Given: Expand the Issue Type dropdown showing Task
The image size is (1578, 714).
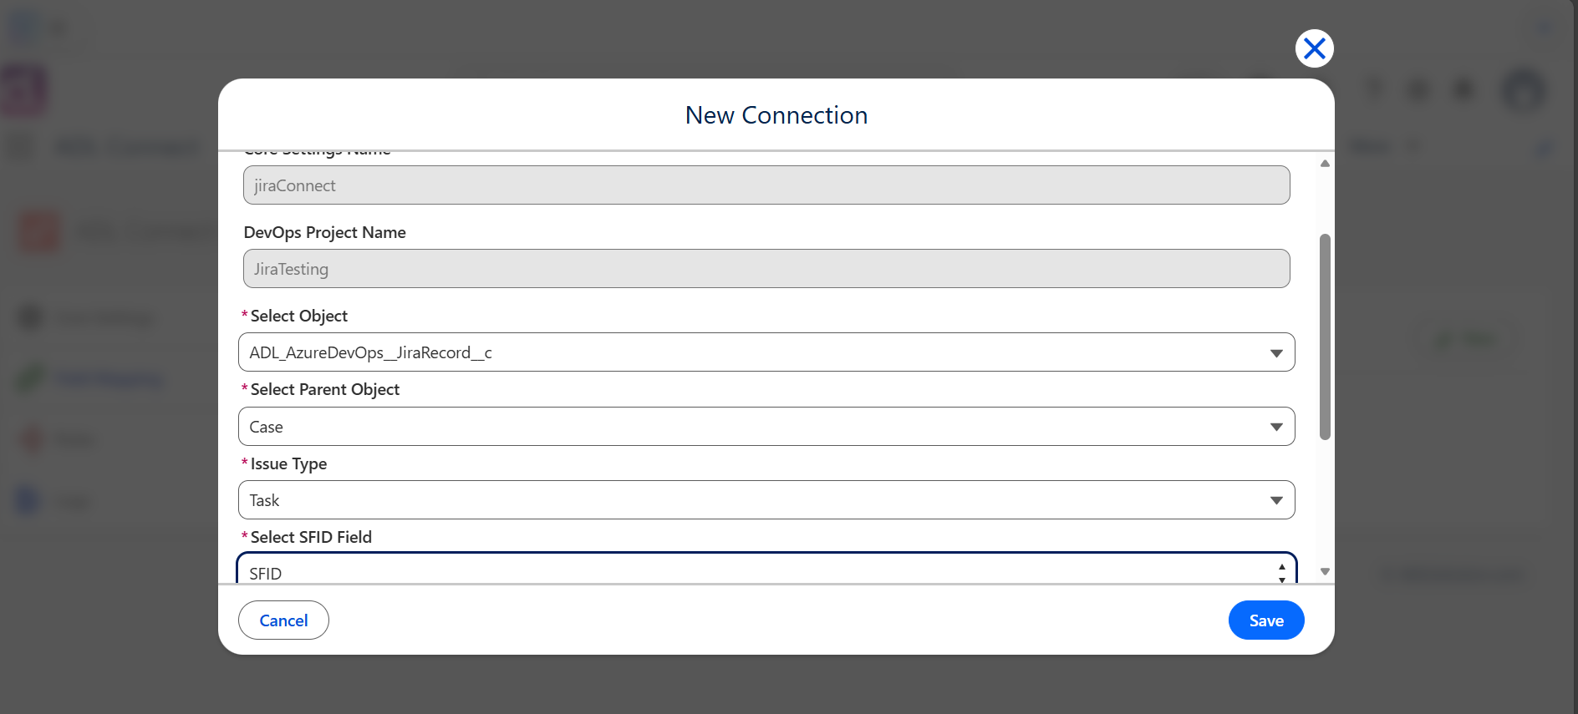Looking at the screenshot, I should tap(766, 500).
